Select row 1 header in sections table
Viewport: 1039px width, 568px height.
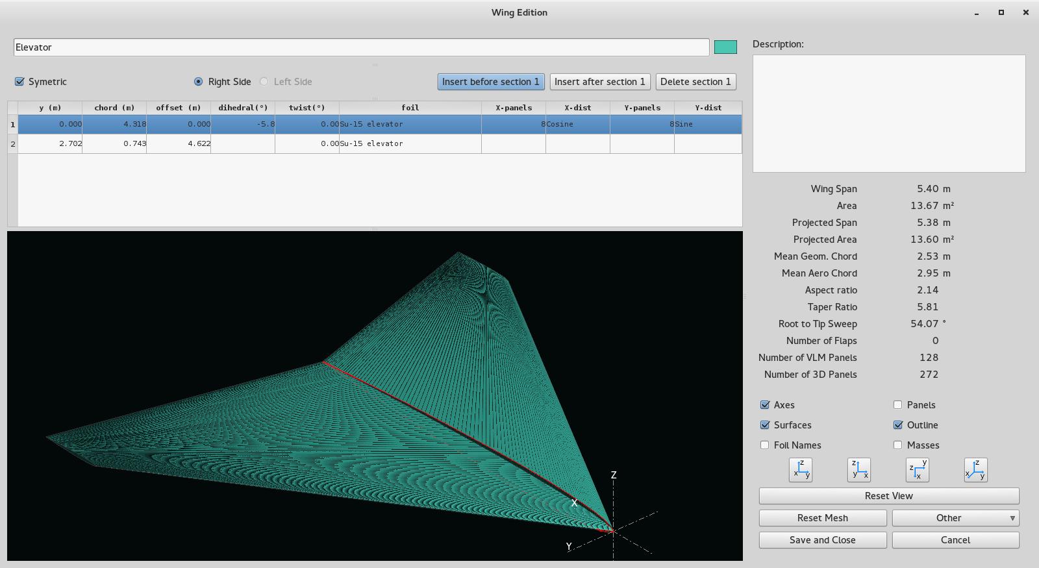(12, 124)
